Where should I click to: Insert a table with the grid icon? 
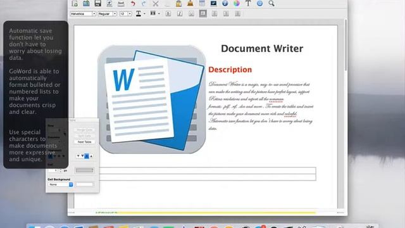(x=202, y=3)
